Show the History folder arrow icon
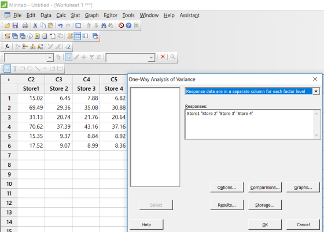The width and height of the screenshot is (324, 232). point(37,36)
